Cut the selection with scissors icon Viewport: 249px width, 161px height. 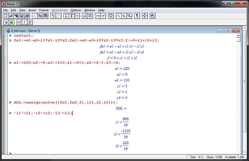click(x=35, y=16)
